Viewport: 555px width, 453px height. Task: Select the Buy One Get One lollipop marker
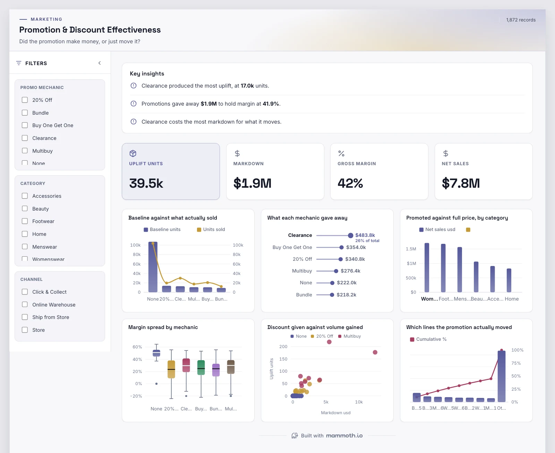click(x=342, y=247)
